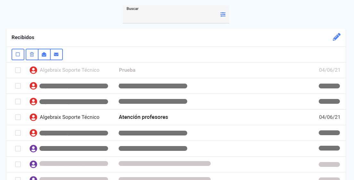
Task: Check the box just below Atención profesores row
Action: tap(18, 133)
